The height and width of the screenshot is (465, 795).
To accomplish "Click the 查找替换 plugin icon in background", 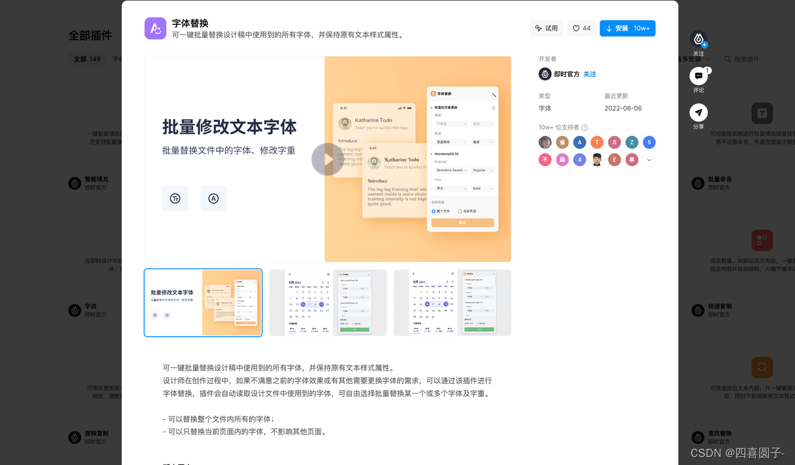I will pos(698,437).
